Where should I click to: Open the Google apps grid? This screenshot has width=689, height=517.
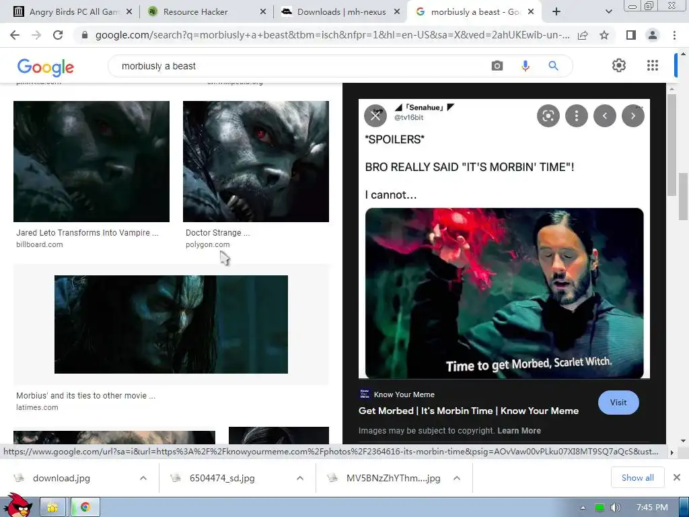653,65
